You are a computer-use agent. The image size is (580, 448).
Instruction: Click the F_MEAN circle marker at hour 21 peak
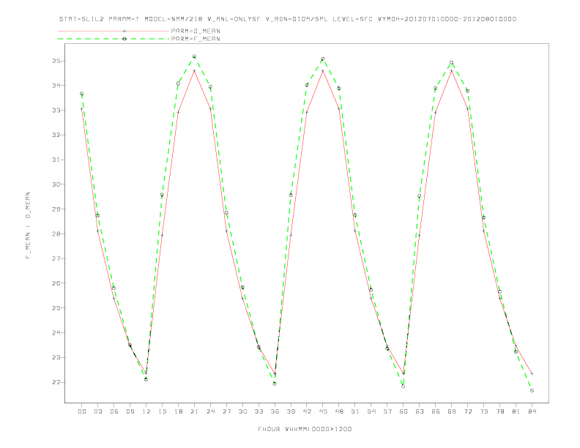(194, 56)
